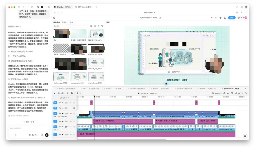Screen dimensions: 254x147
Task: Expand the chevron beside the merge button
Action: (x=243, y=93)
